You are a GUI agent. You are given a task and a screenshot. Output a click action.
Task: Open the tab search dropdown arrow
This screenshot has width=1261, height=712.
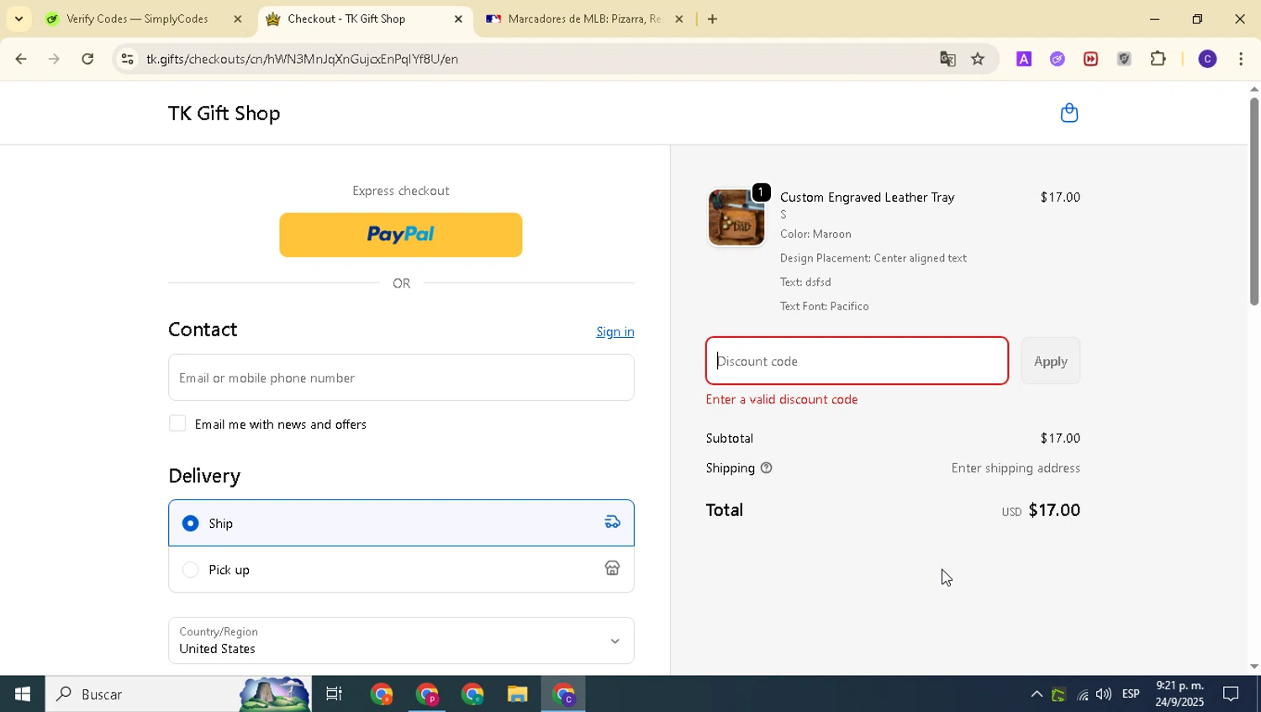[x=18, y=18]
